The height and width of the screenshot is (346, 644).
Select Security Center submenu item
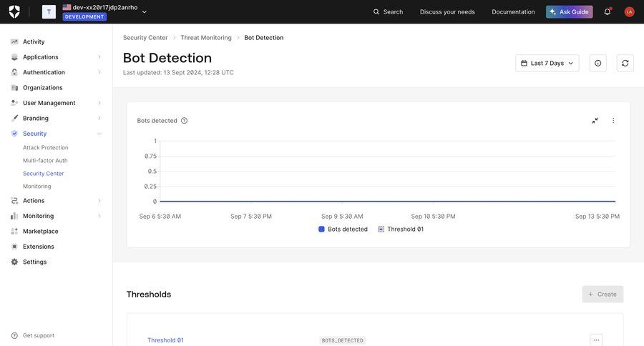(44, 174)
